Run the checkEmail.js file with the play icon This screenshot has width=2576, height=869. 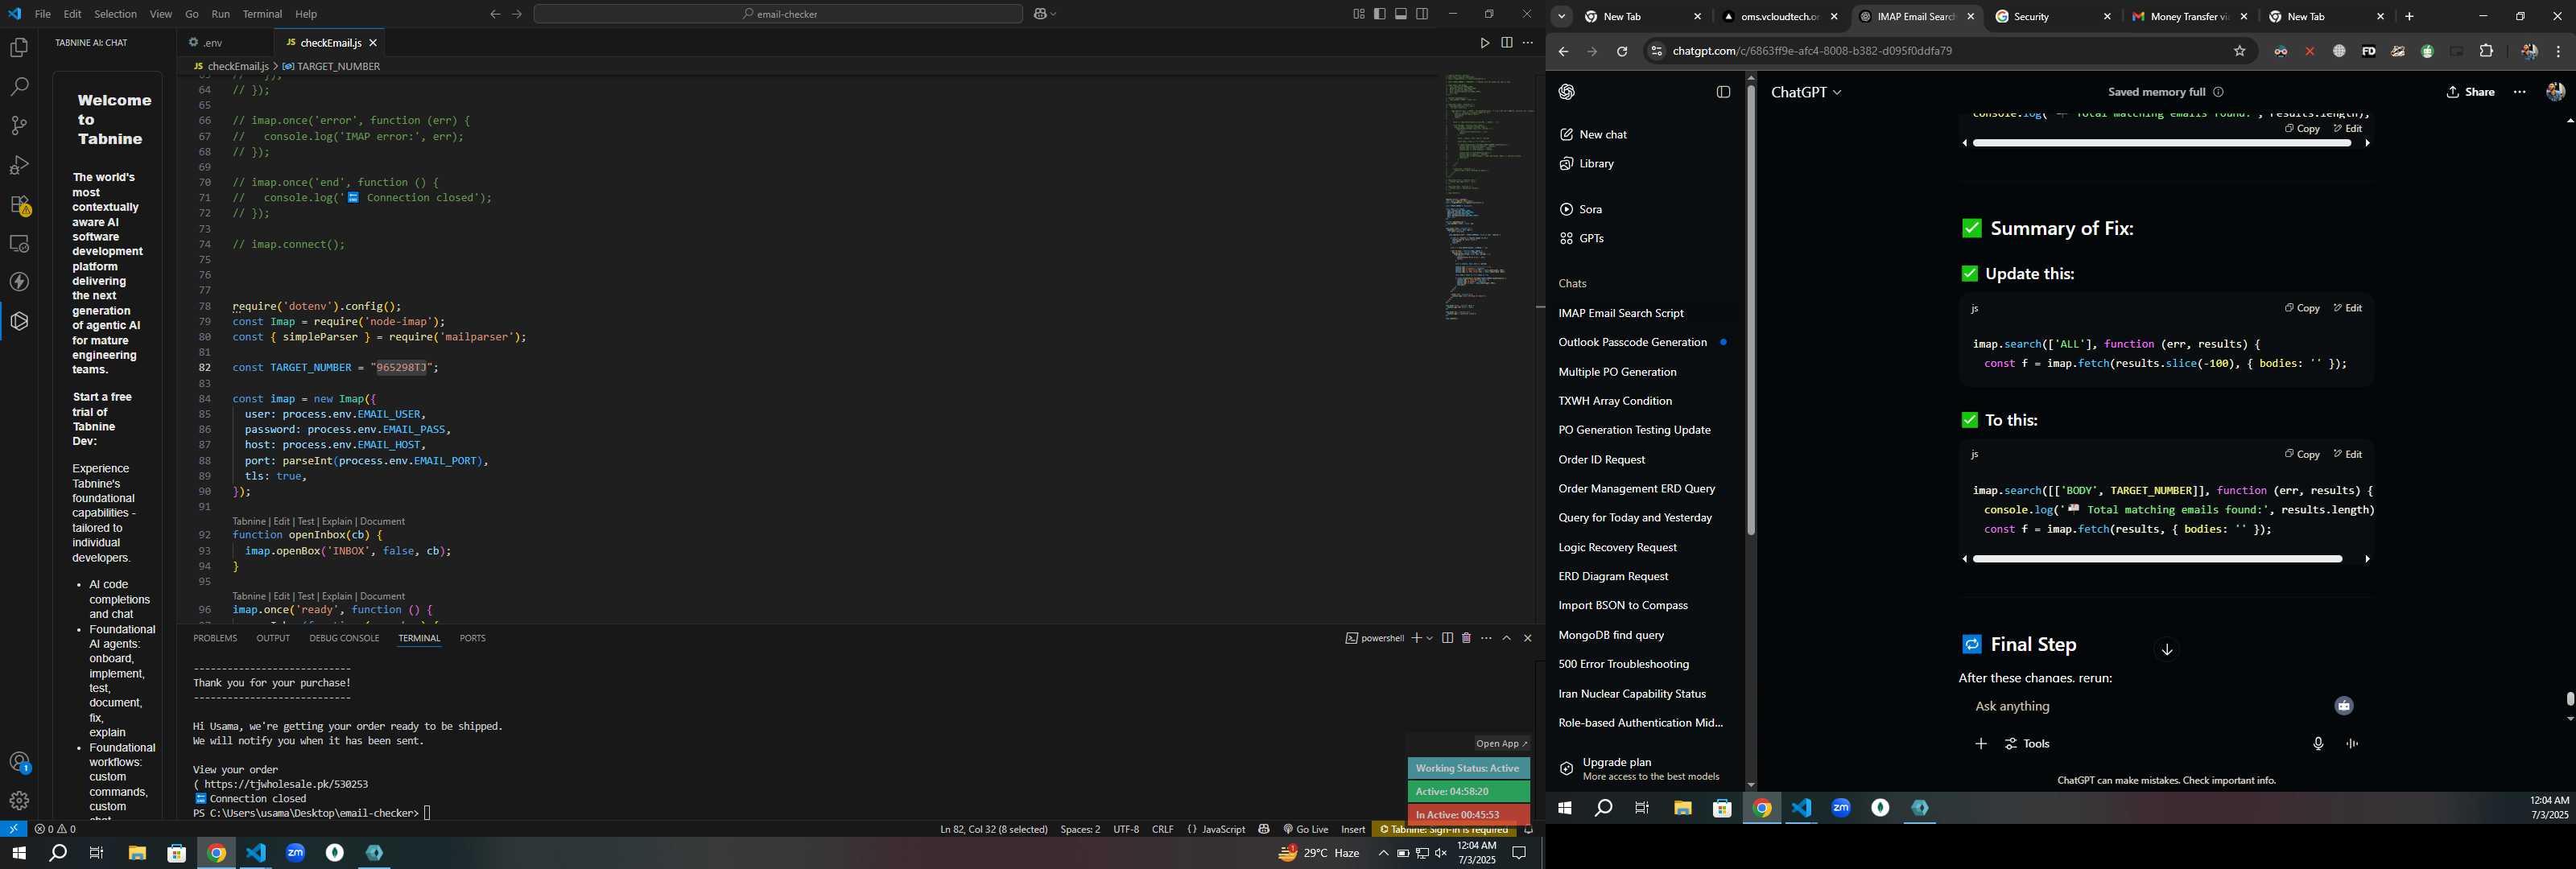point(1484,43)
